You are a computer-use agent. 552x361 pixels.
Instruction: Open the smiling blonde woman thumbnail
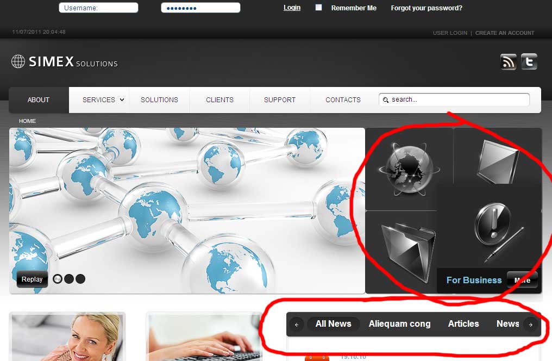pyautogui.click(x=67, y=338)
